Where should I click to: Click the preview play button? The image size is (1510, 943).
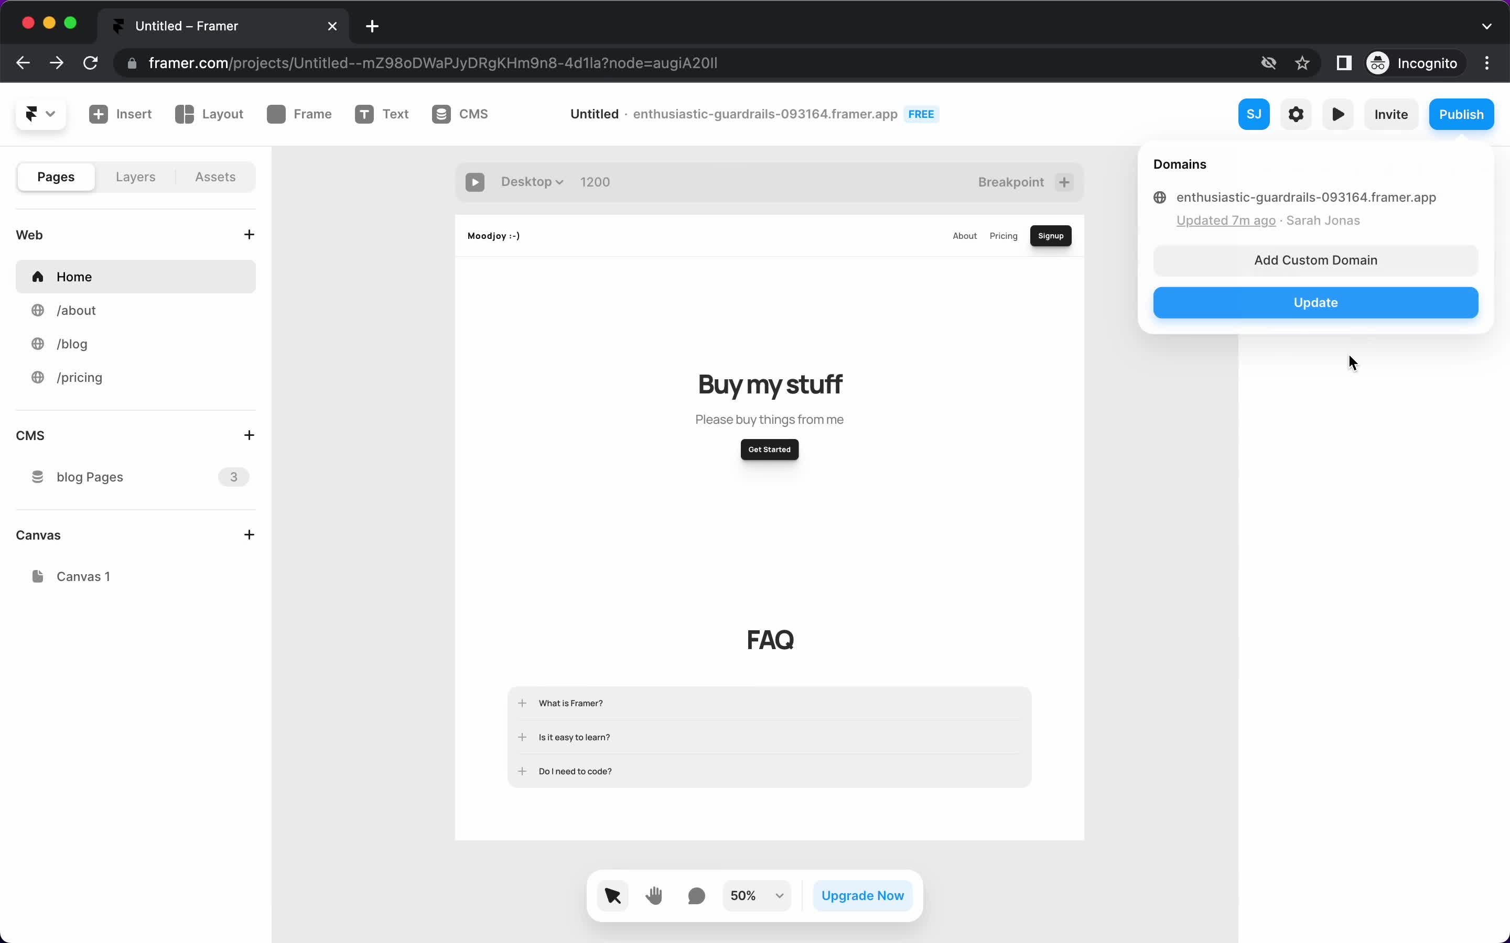click(x=1339, y=113)
